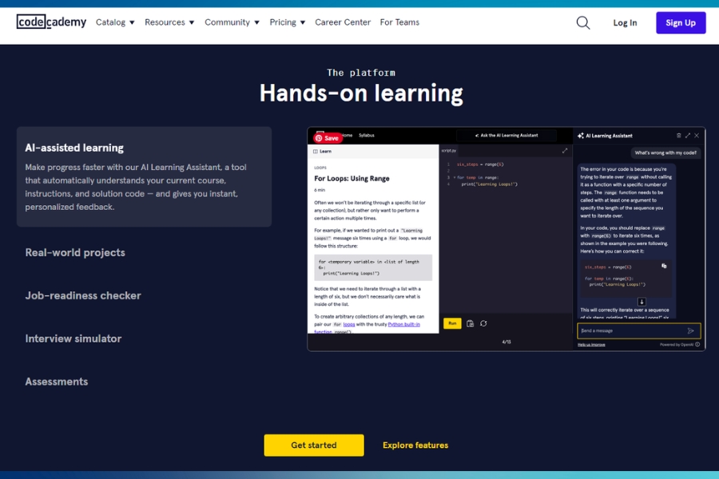Click Ask the AI Learning Assistant in the preview
Viewport: 719px width, 479px height.
(506, 136)
